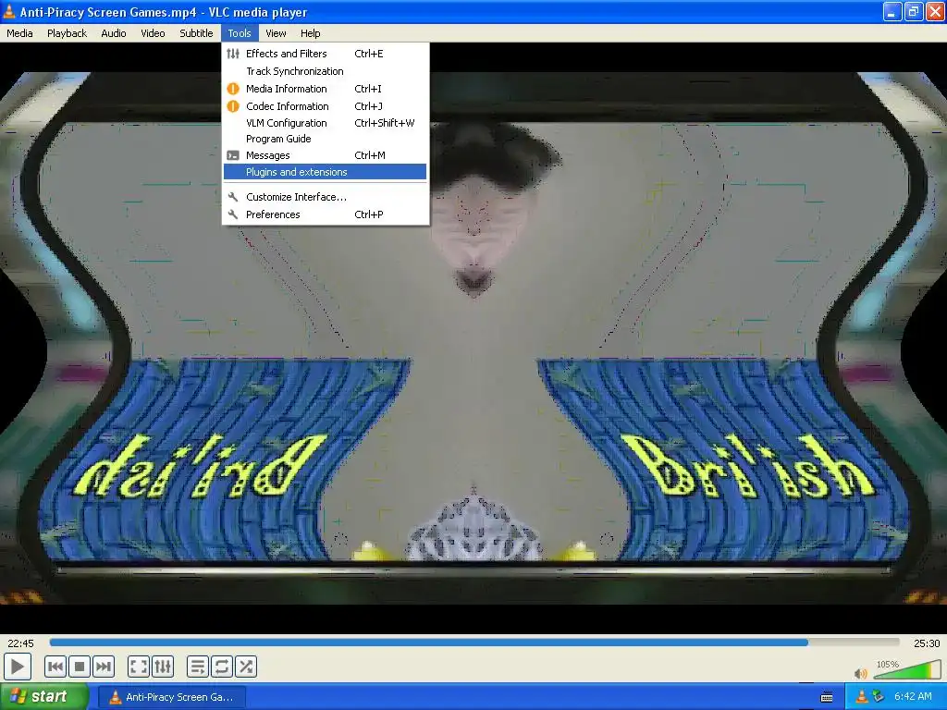Select Program Guide

pos(325,139)
